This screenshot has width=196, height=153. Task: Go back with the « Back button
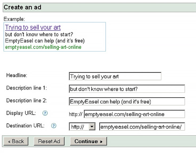tap(16, 141)
